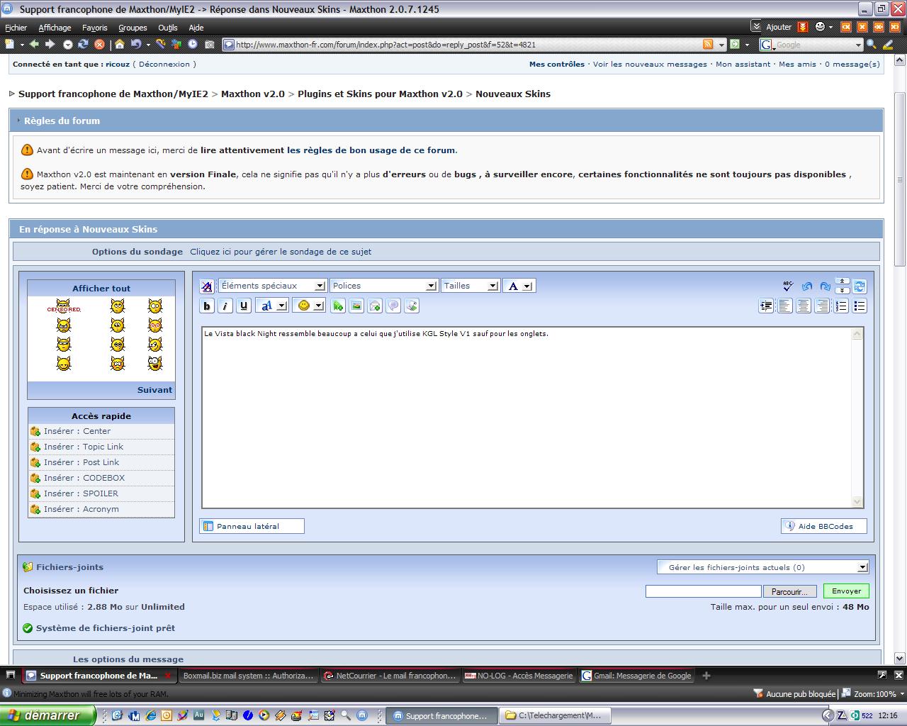
Task: Stop page loading with red X icon
Action: (x=99, y=44)
